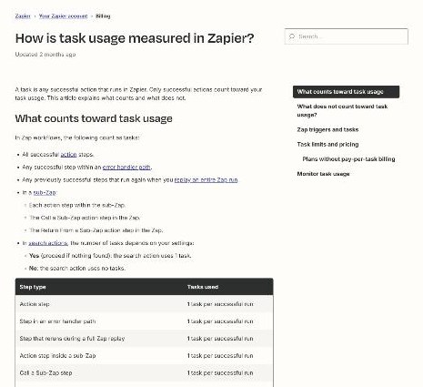
Task: Select the Billing breadcrumb
Action: [103, 16]
